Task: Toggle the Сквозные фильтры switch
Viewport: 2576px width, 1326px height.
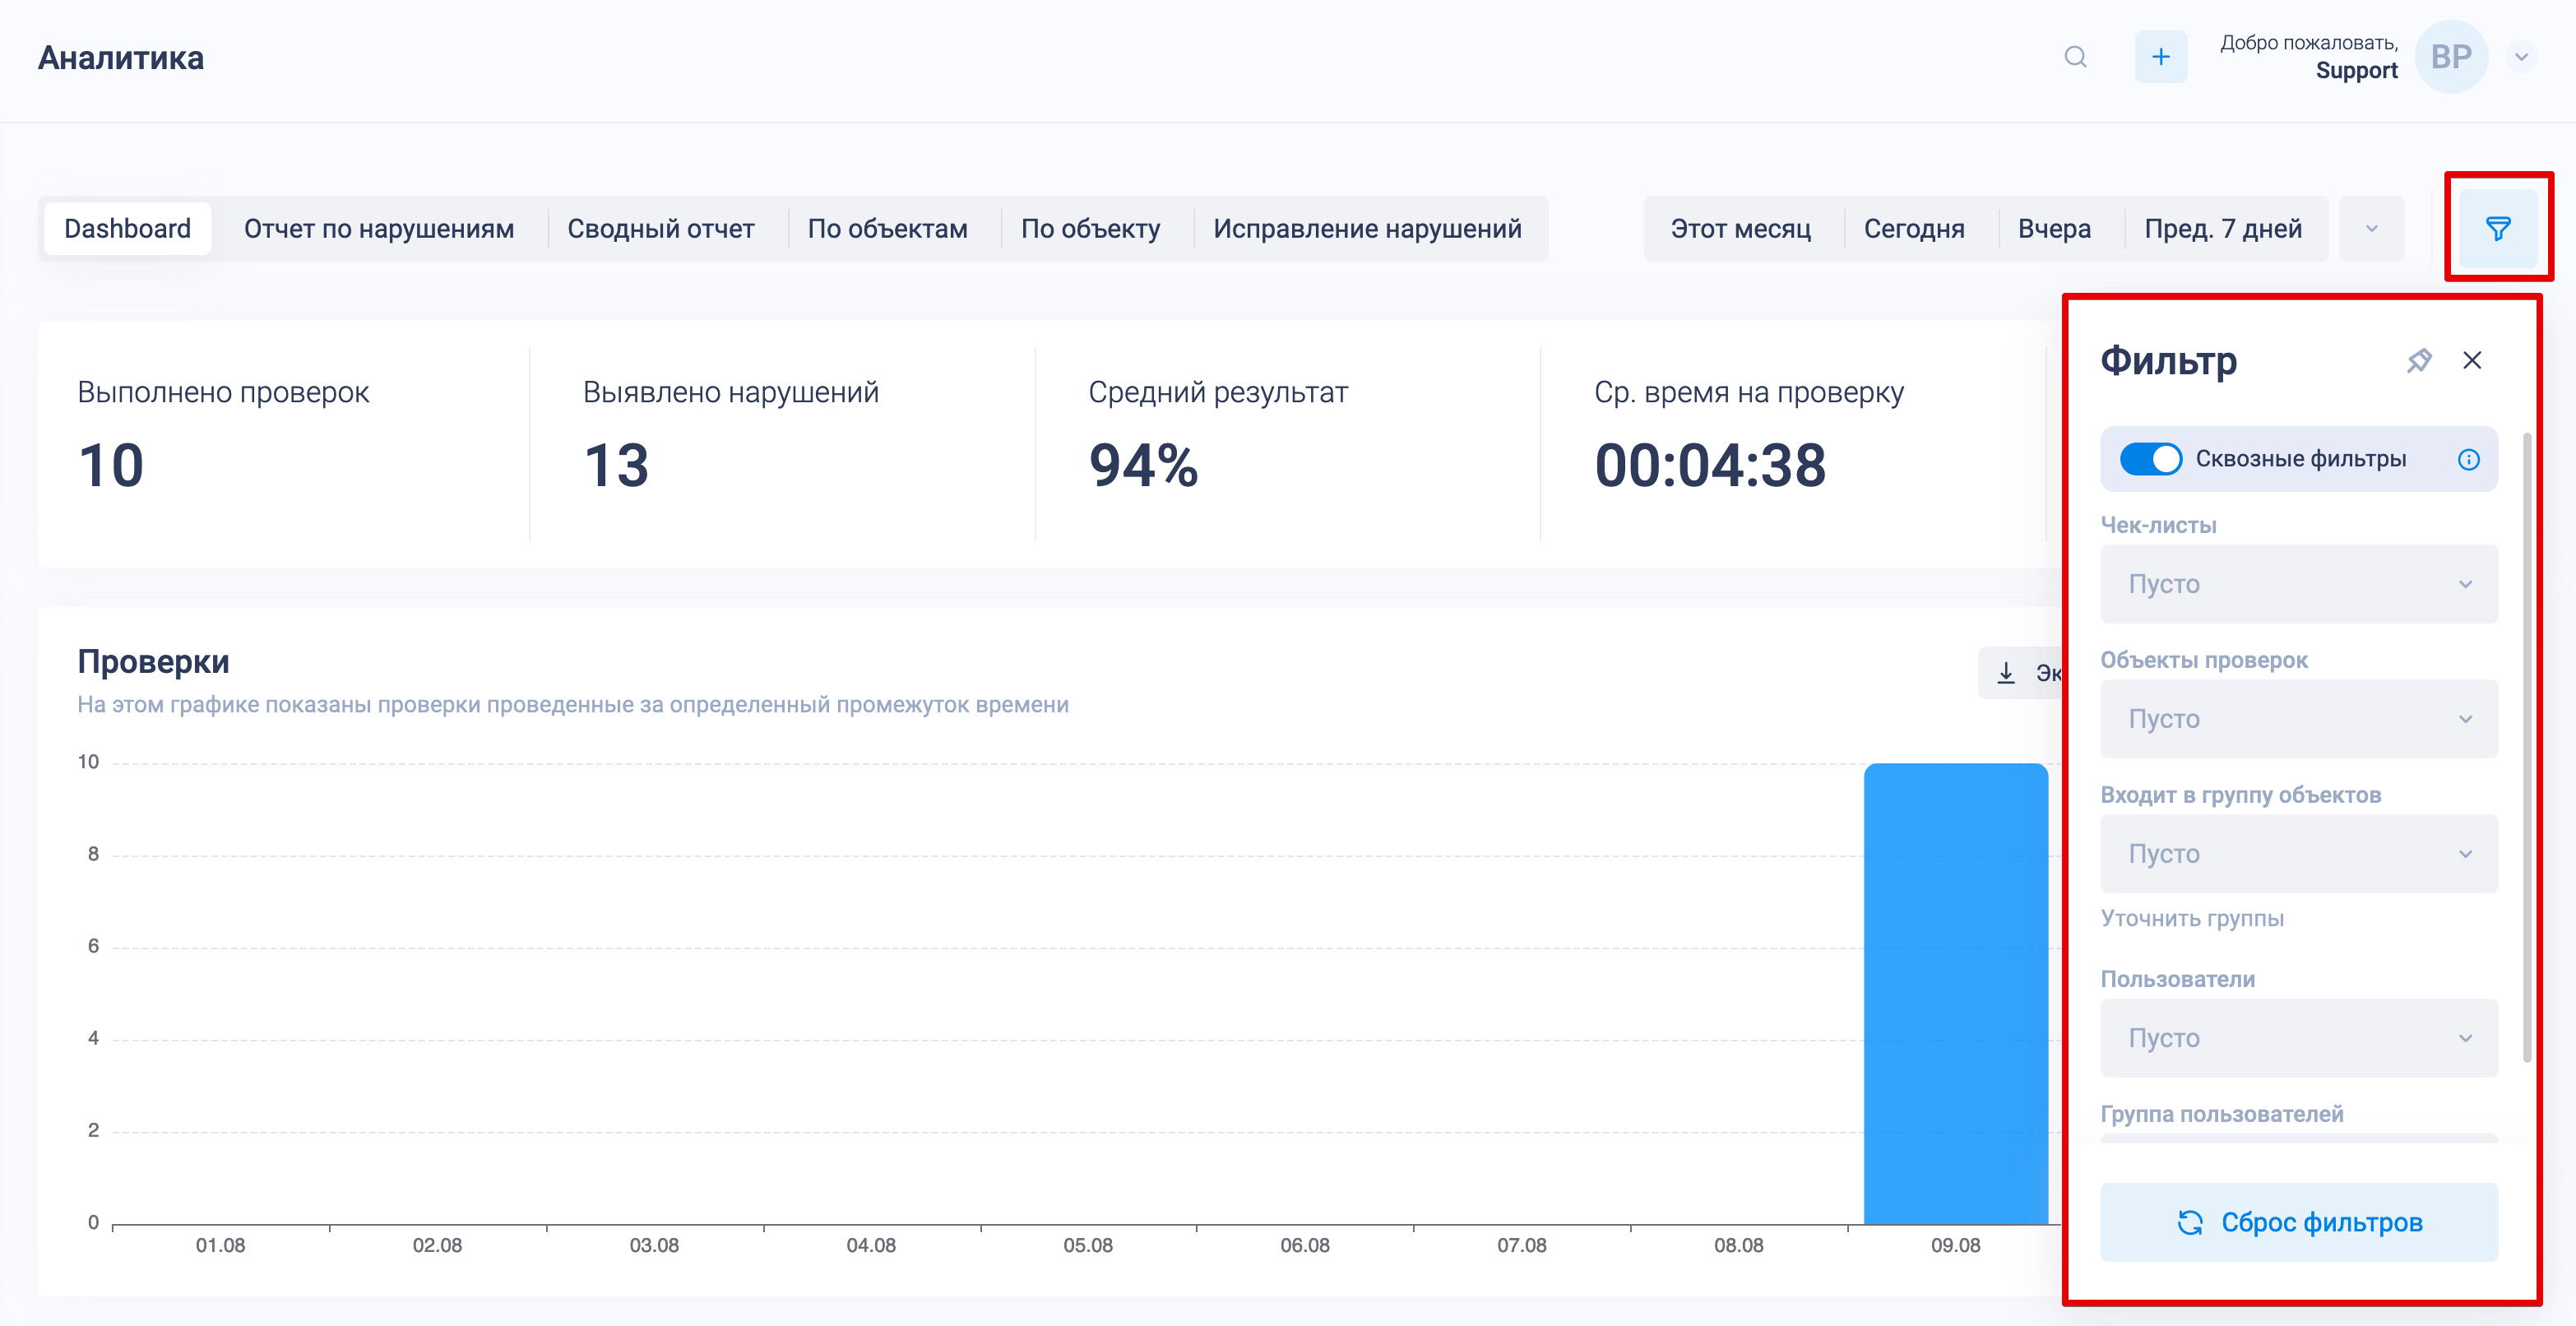Action: pos(2150,459)
